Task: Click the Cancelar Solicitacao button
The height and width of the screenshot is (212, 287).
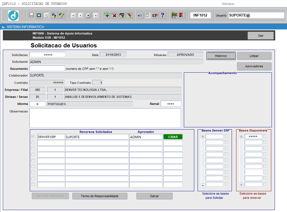Action: (50, 196)
